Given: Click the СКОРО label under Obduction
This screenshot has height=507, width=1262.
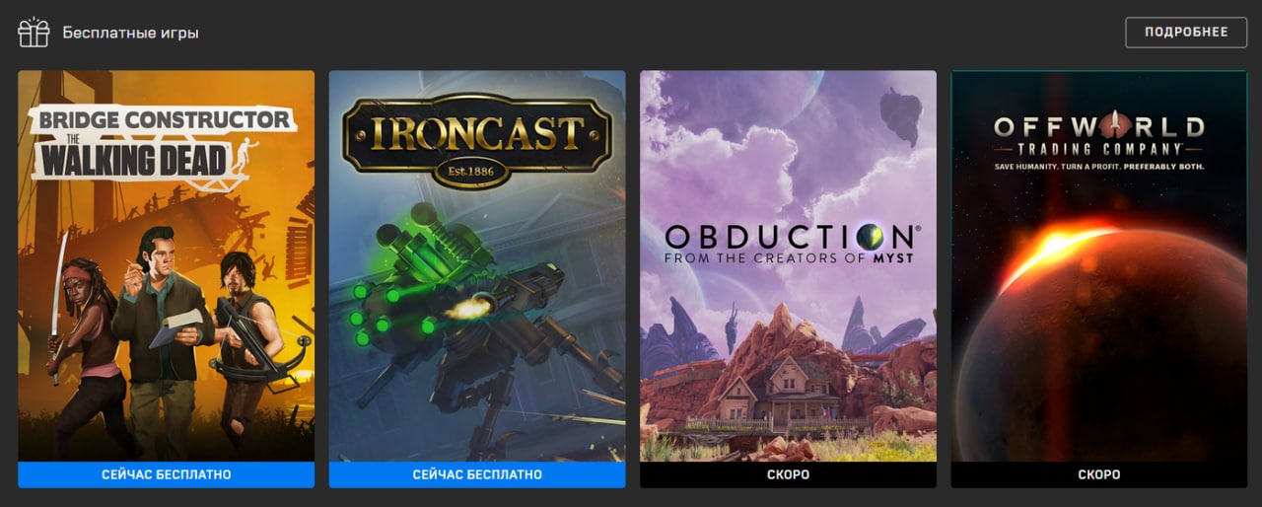Looking at the screenshot, I should pyautogui.click(x=788, y=474).
